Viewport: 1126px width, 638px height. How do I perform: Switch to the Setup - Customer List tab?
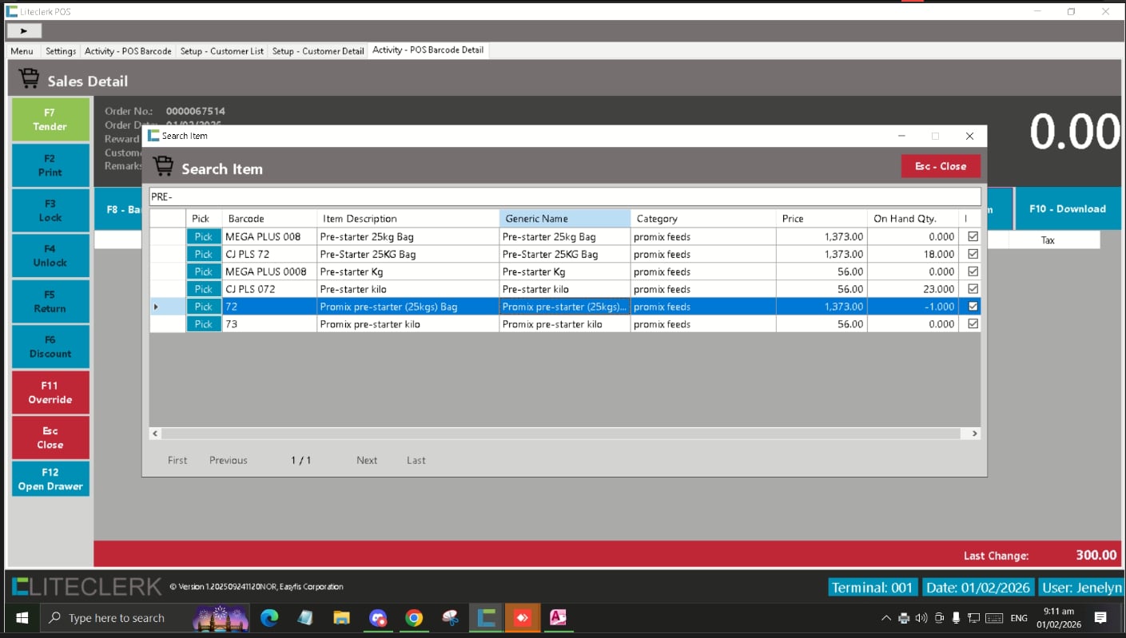(221, 51)
